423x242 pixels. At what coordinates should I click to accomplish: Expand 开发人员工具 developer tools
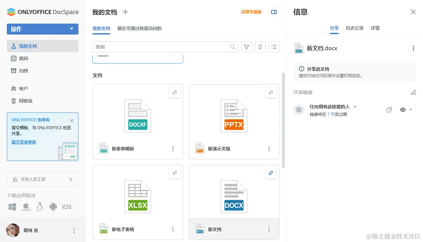click(x=43, y=179)
